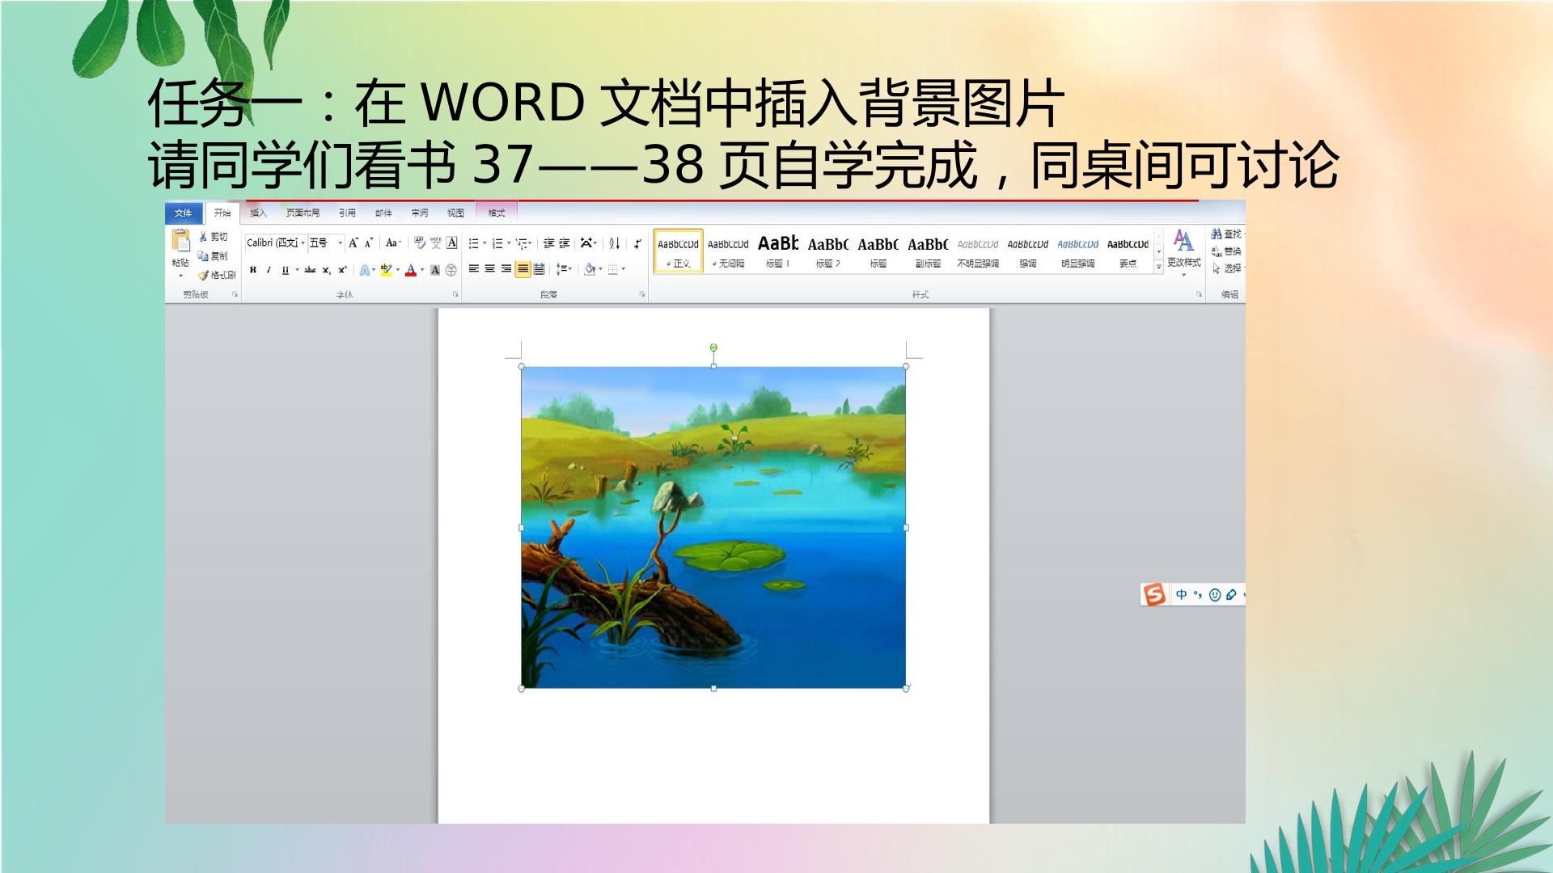Click the Paste clipboard icon
The width and height of the screenshot is (1553, 873).
[x=180, y=240]
